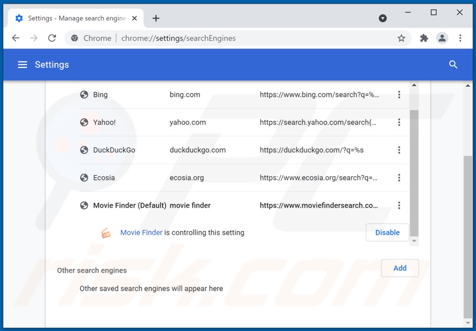Minimize the Chrome window

408,13
